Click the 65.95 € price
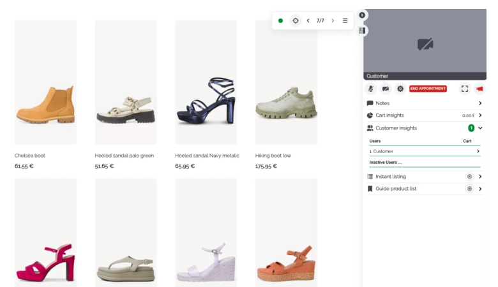Image resolution: width=498 pixels, height=287 pixels. point(185,166)
